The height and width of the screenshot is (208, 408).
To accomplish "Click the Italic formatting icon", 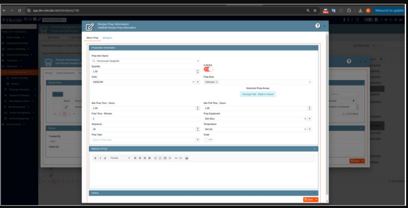I will coord(100,158).
